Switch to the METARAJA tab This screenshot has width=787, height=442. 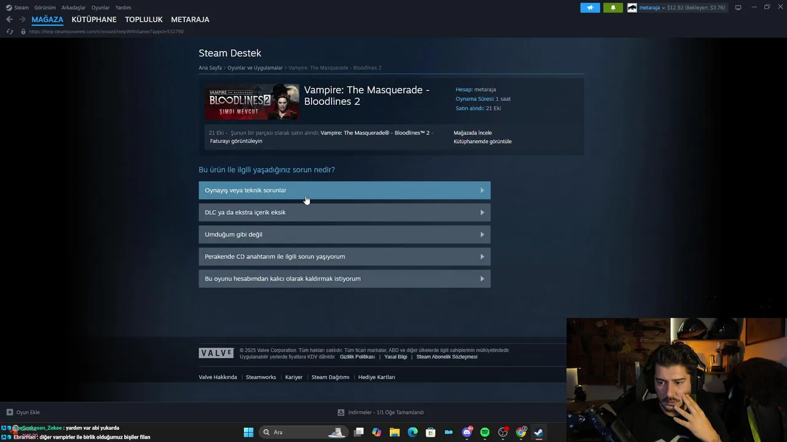click(x=190, y=20)
